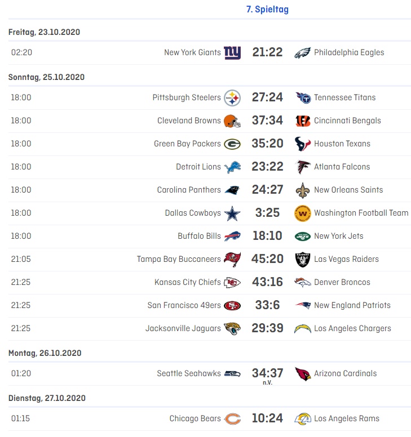Open the 34:37 Seahawks–Cardinals result

point(267,373)
